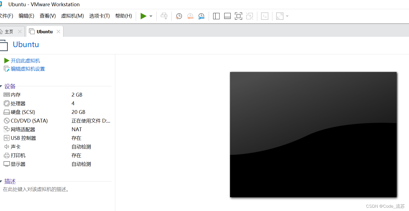
Task: Select the 网络适配器 network icon
Action: [6, 129]
